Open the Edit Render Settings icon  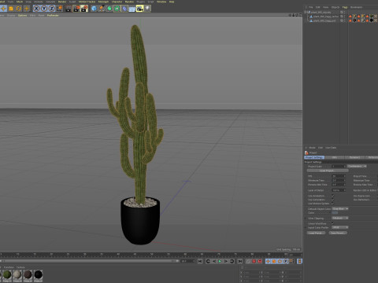tap(84, 9)
